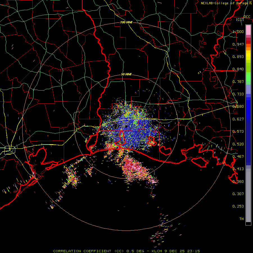253x253 pixels.
Task: Click the 9 DEC 25 date text
Action: coord(175,251)
